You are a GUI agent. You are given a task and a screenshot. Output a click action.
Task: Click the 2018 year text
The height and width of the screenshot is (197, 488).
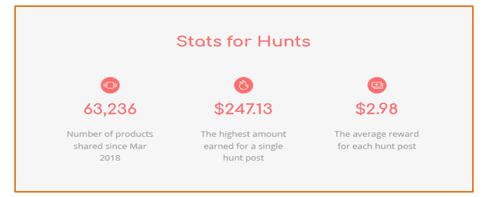click(x=110, y=158)
